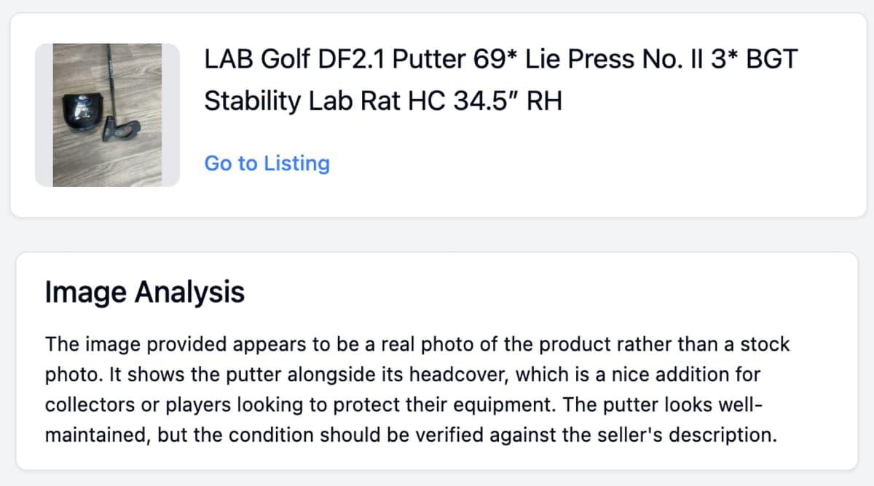Select the Image Analysis heading
Viewport: 874px width, 486px height.
tap(144, 292)
